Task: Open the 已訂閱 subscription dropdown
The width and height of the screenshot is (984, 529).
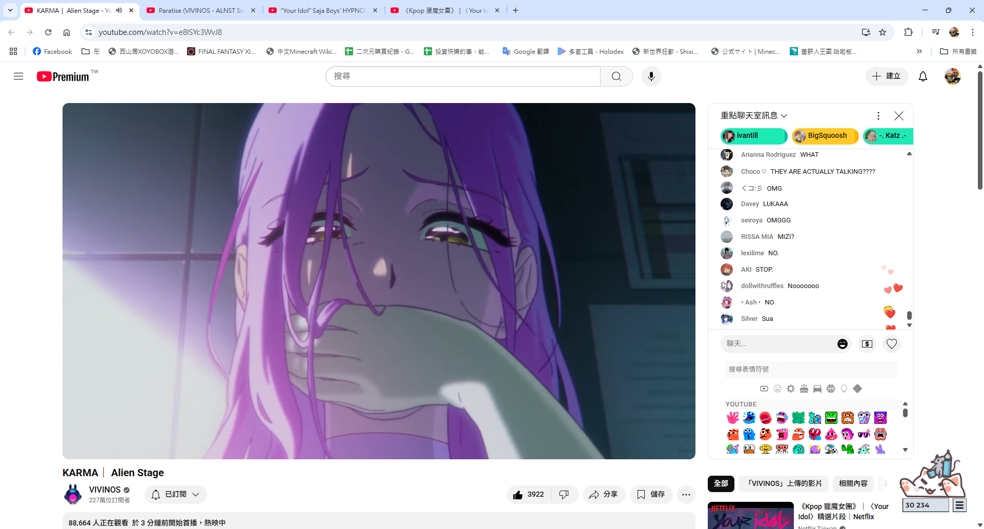Action: pyautogui.click(x=176, y=495)
